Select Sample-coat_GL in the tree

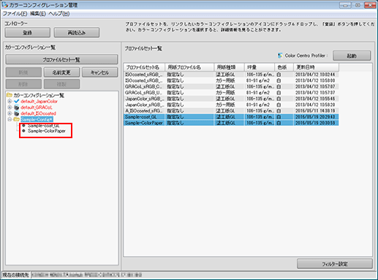44,126
